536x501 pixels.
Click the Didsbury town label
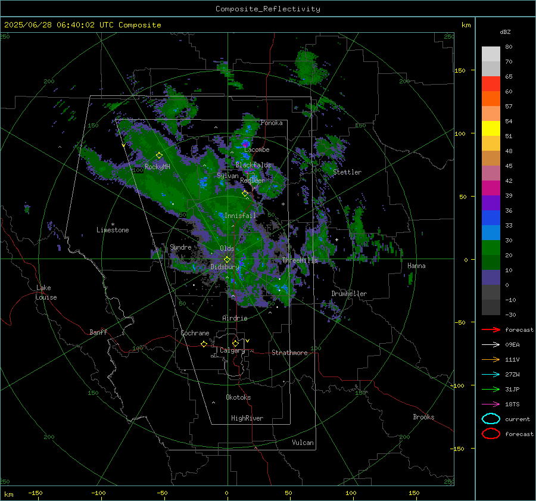(x=225, y=267)
